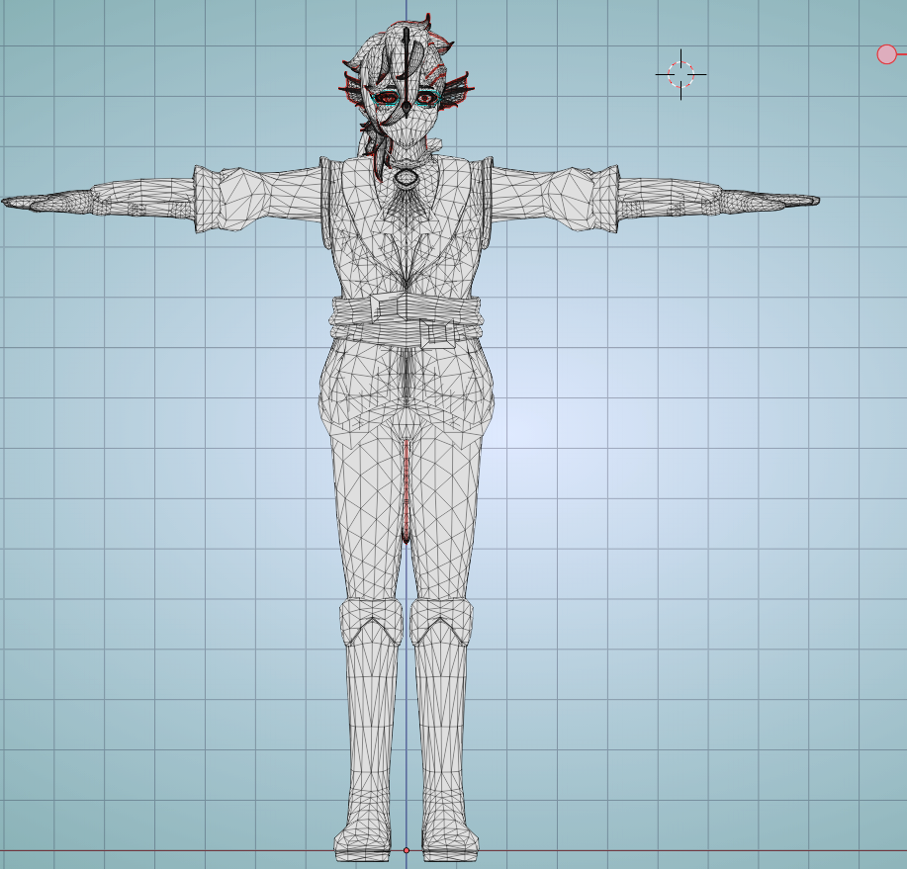Viewport: 907px width, 869px height.
Task: Select the pink light object at top right
Action: coord(885,56)
